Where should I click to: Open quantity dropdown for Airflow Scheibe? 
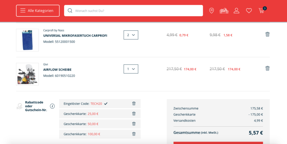pyautogui.click(x=131, y=69)
